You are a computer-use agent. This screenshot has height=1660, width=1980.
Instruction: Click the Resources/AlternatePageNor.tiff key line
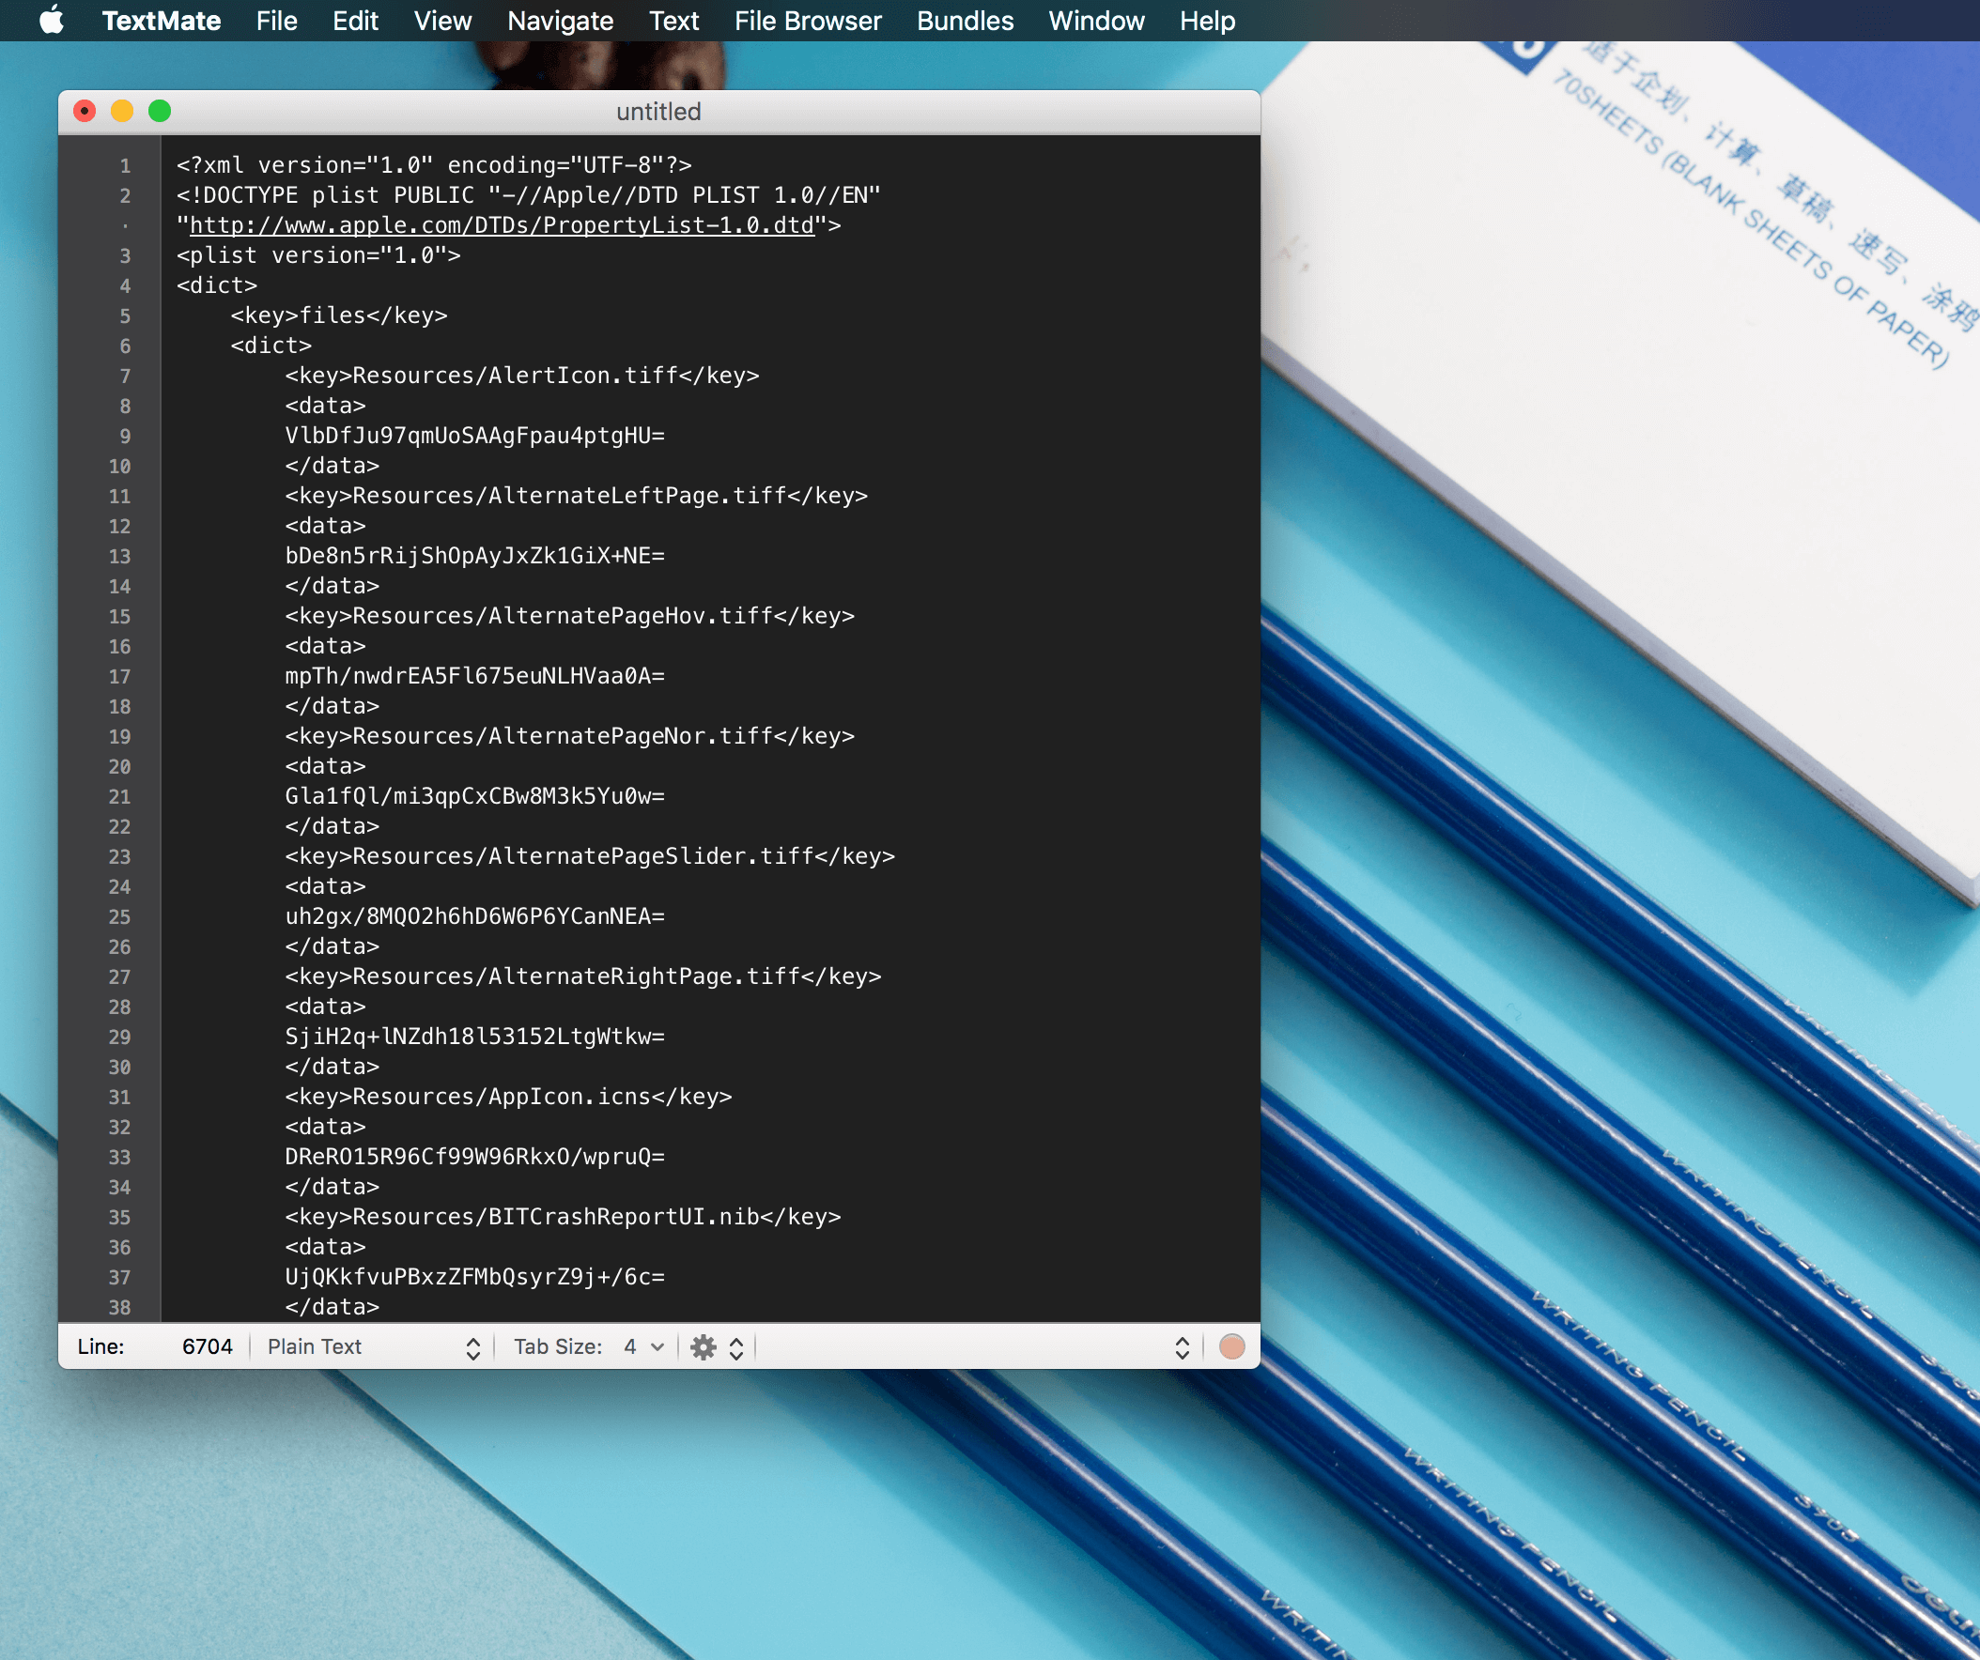[569, 736]
